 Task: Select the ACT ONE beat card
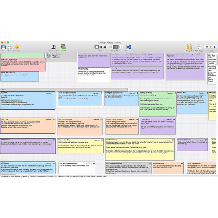click(x=28, y=100)
